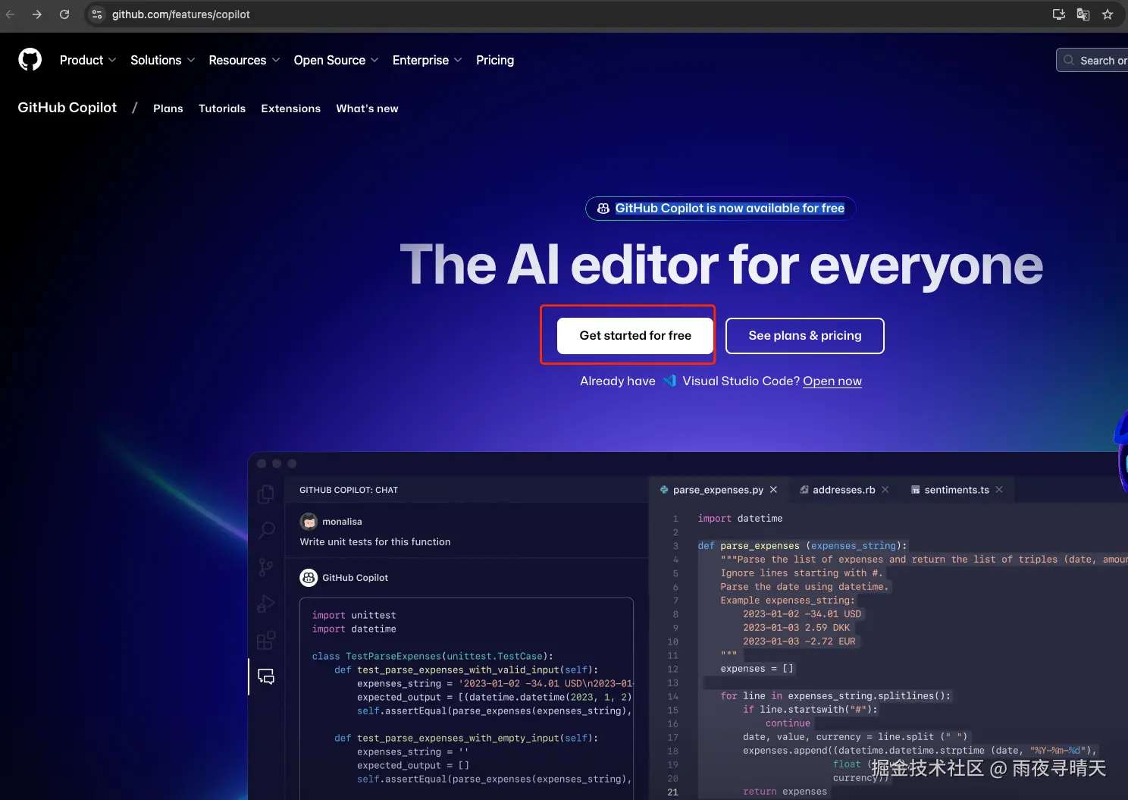Expand the Product menu
1128x800 pixels.
(x=88, y=60)
